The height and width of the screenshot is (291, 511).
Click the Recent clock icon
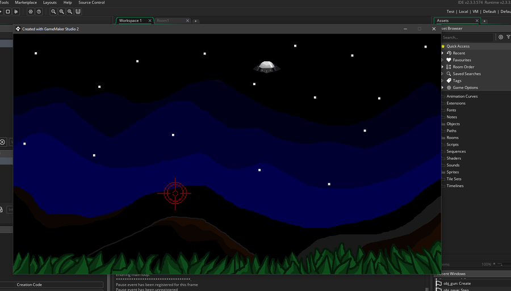[449, 53]
